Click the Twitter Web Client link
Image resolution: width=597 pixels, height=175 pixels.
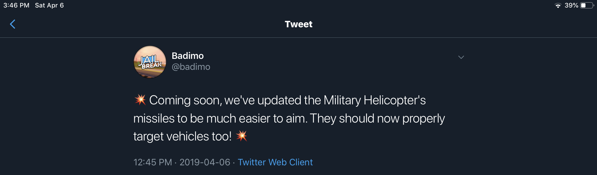275,162
